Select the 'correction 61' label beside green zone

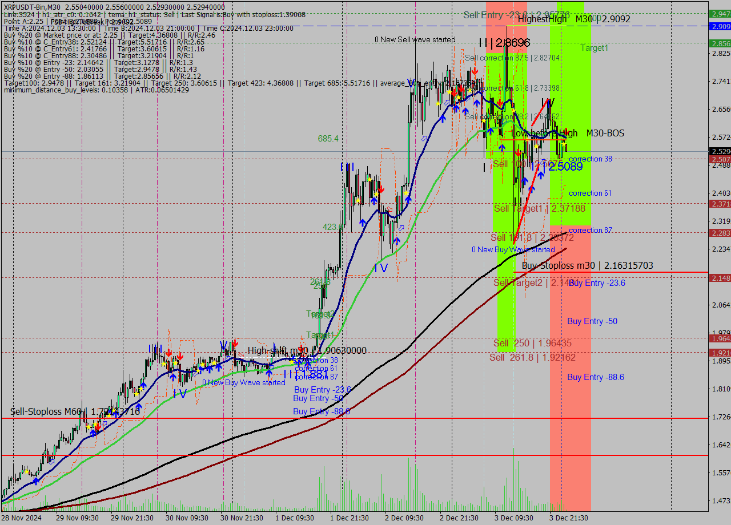pos(590,193)
